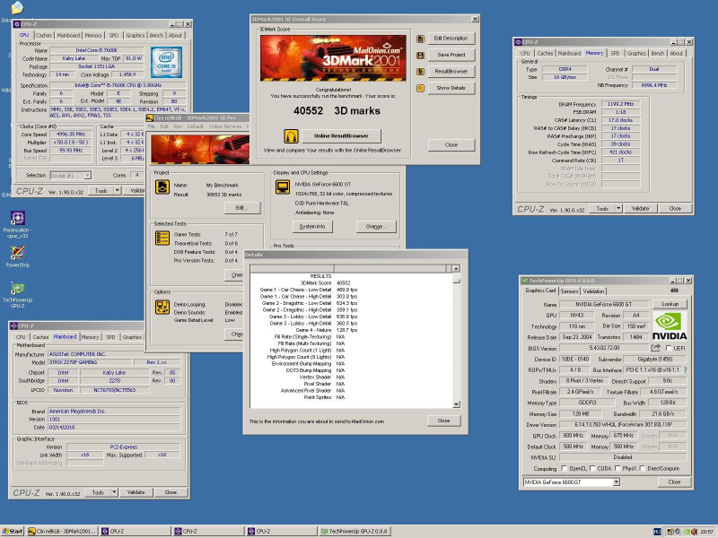Click the Online ResultBrowser trees icon
This screenshot has width=718, height=538.
293,136
